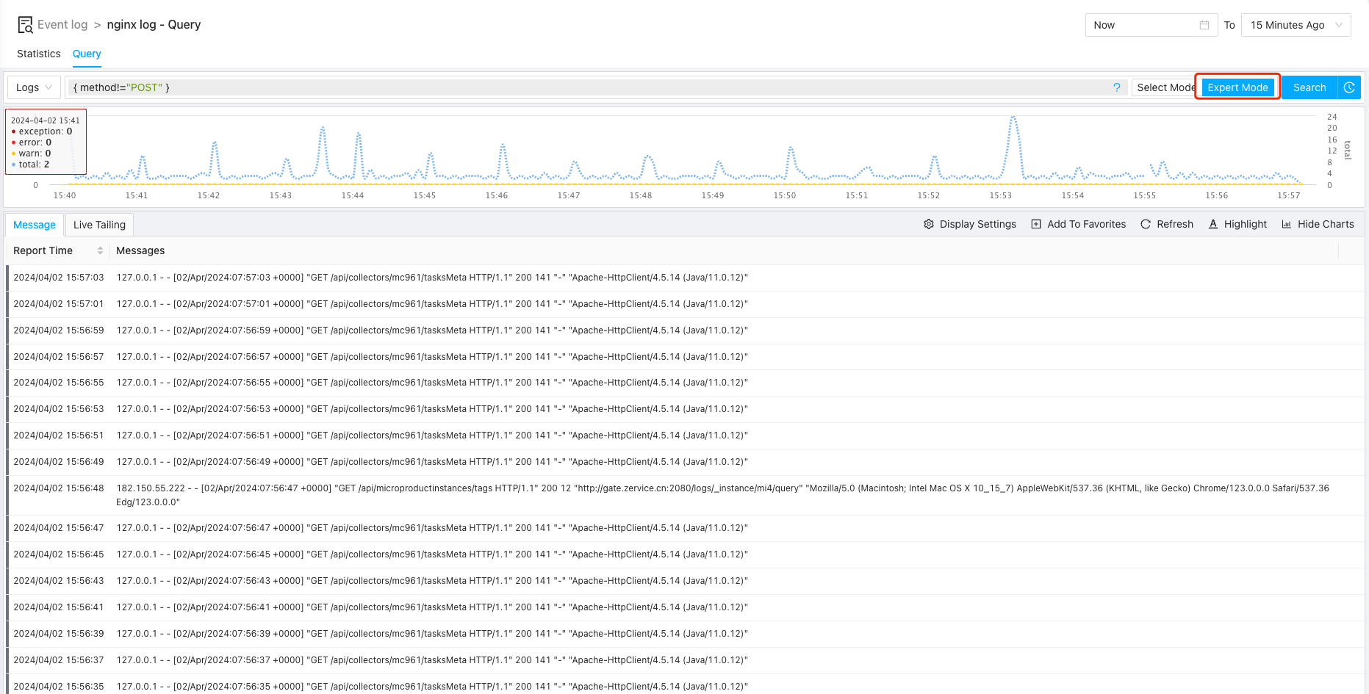The image size is (1369, 694).
Task: Click the Highlight text icon
Action: (1213, 224)
